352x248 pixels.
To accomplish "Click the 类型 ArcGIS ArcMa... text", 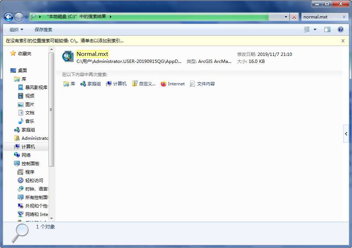I will (x=209, y=61).
